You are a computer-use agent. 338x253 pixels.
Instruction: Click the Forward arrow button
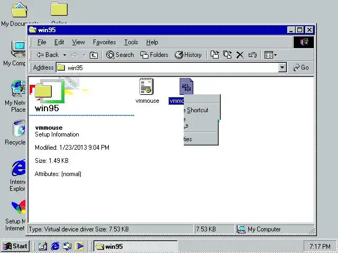(74, 55)
